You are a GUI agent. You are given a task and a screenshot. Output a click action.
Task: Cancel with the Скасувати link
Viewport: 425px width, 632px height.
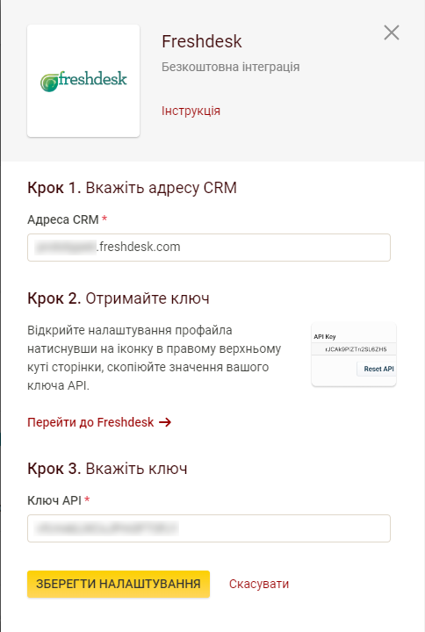pos(259,584)
